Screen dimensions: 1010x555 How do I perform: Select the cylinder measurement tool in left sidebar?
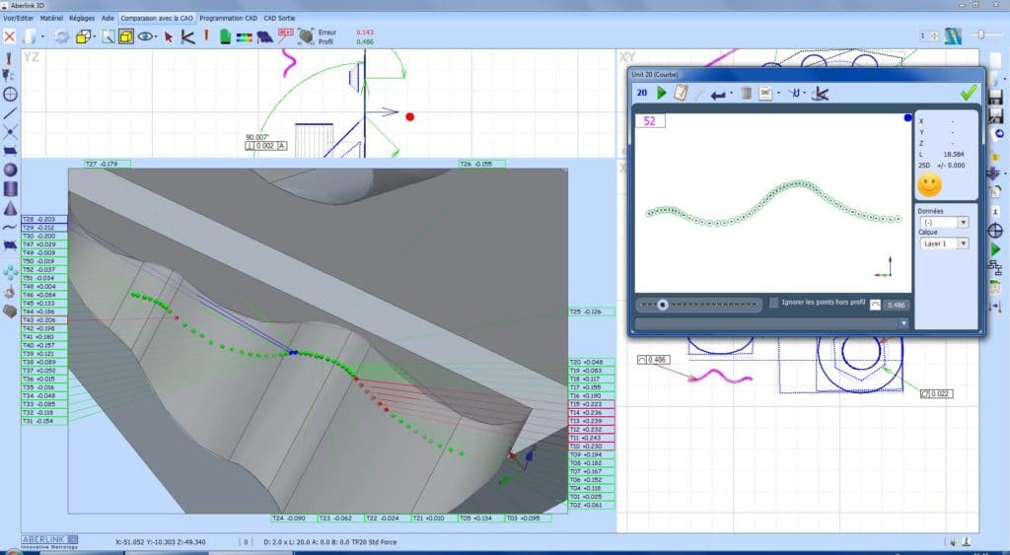click(10, 188)
